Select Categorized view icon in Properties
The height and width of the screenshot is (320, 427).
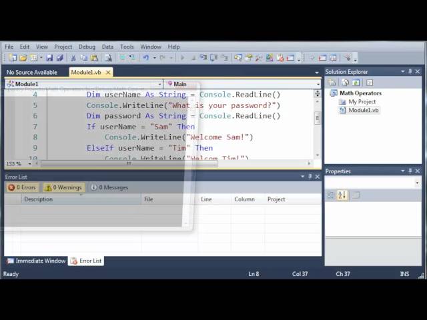pyautogui.click(x=331, y=195)
